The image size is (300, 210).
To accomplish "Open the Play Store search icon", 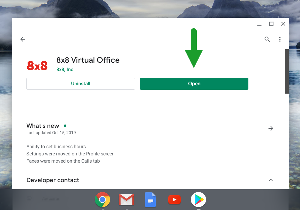I will 267,39.
